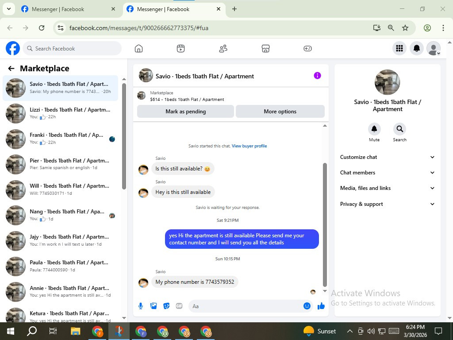Click the Search magnifier in chat details

(399, 129)
